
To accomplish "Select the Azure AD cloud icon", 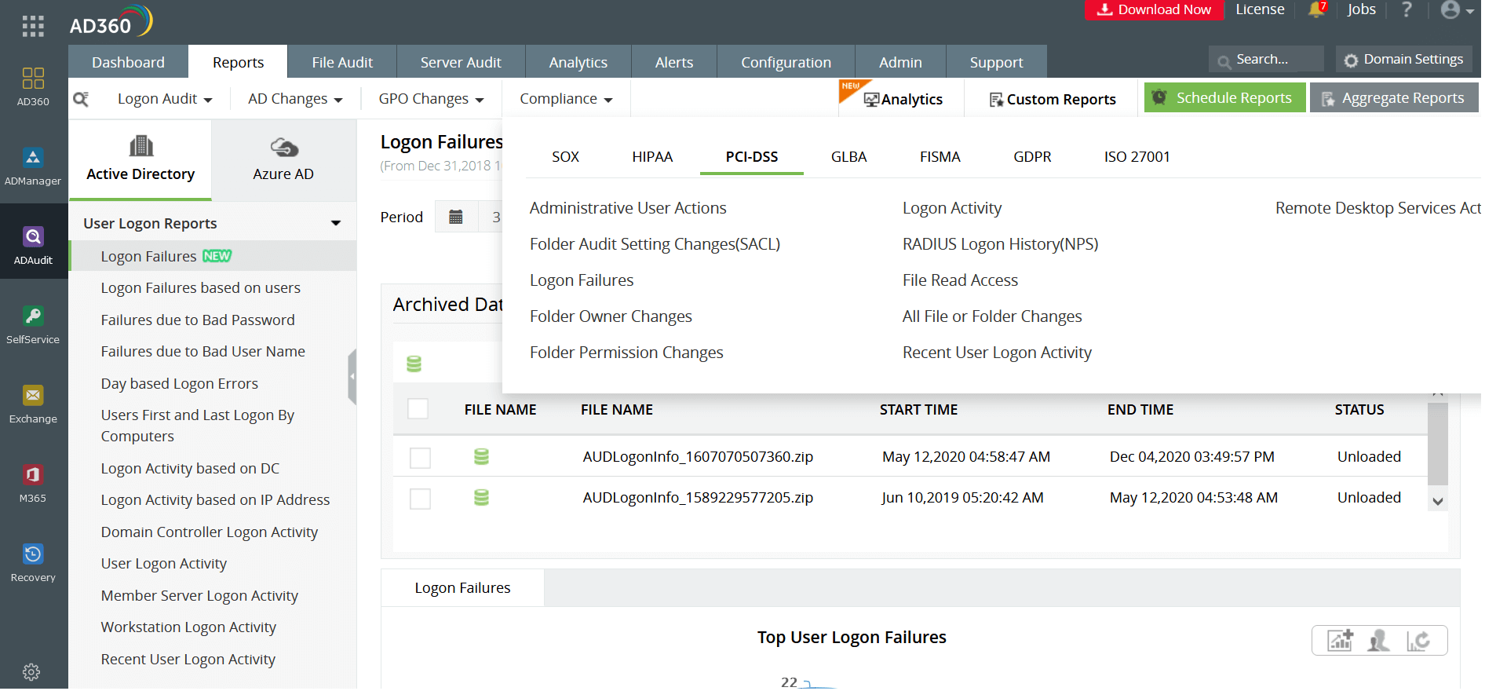I will [x=284, y=147].
